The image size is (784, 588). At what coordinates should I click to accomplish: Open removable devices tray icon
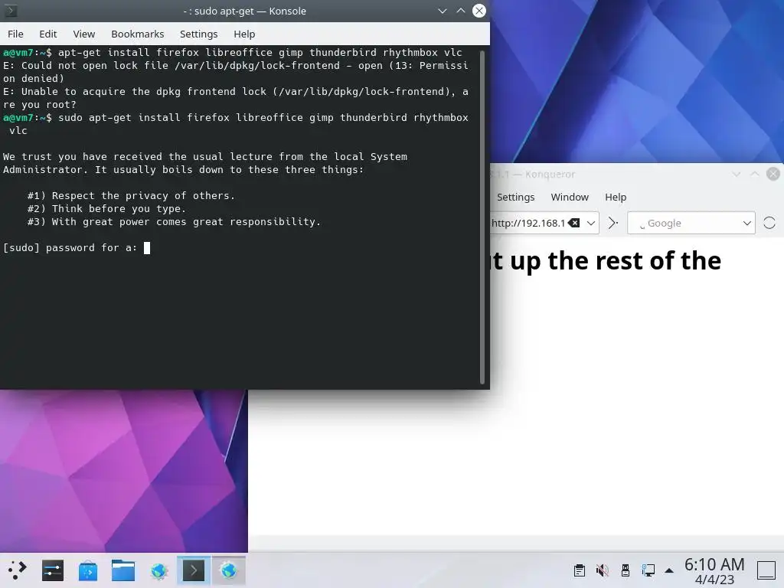click(x=625, y=570)
